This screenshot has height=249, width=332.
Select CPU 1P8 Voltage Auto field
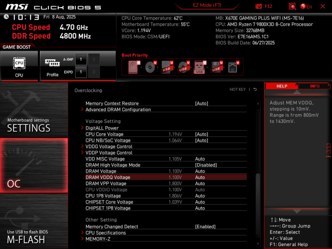[200, 195]
